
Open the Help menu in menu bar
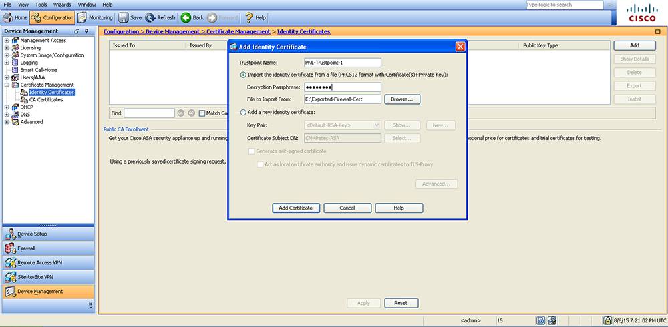click(x=108, y=5)
